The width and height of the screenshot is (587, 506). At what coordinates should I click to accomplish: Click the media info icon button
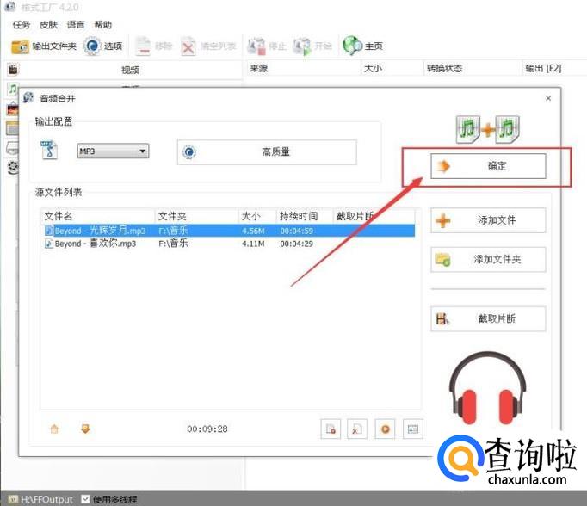point(413,429)
